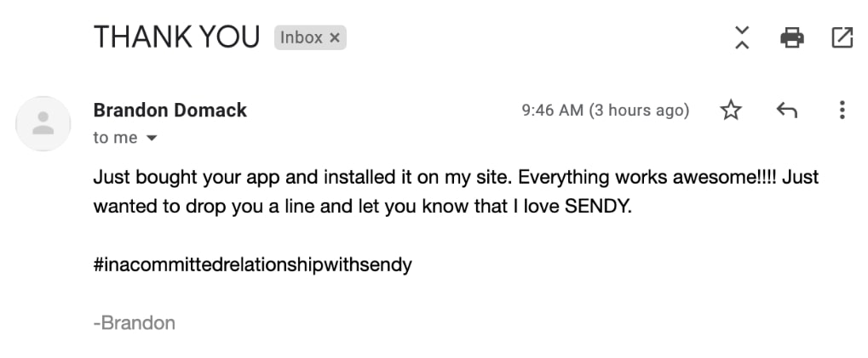Click the 9:46 AM timestamp
This screenshot has height=358, width=868.
pyautogui.click(x=553, y=111)
